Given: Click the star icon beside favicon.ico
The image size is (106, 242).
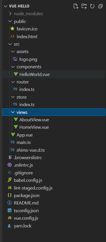Looking at the screenshot, I should tap(12, 29).
